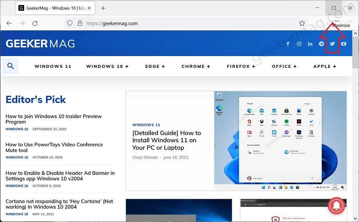Reload the page with refresh icon
359x222 pixels.
(x=35, y=23)
